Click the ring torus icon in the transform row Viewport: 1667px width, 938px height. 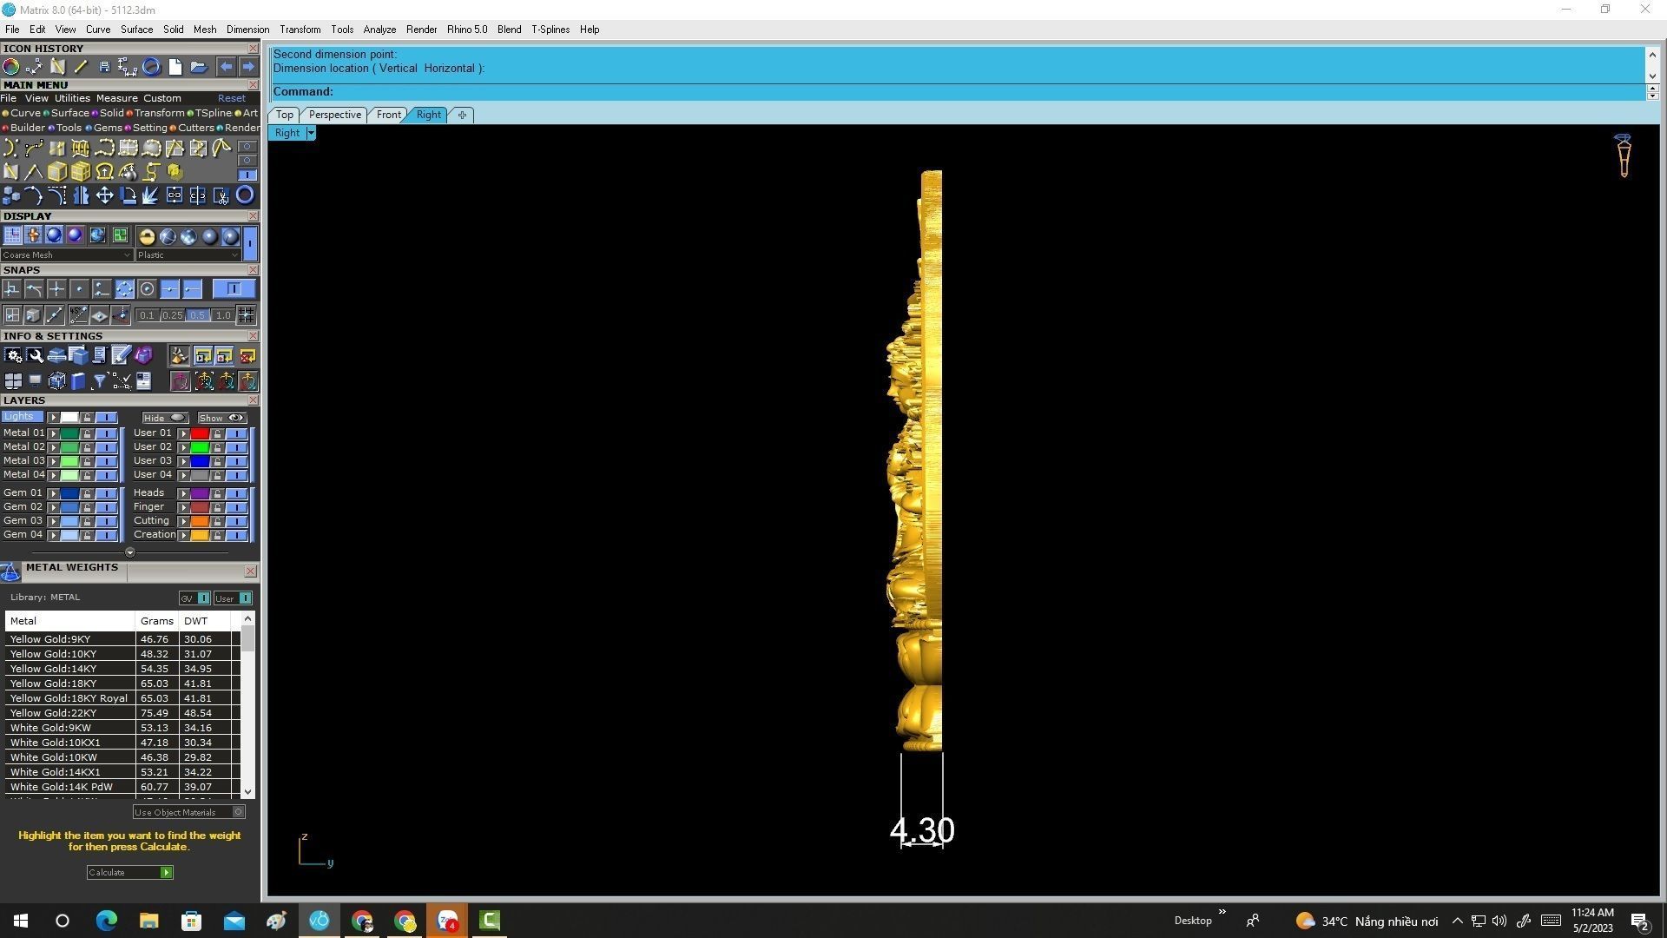(245, 195)
